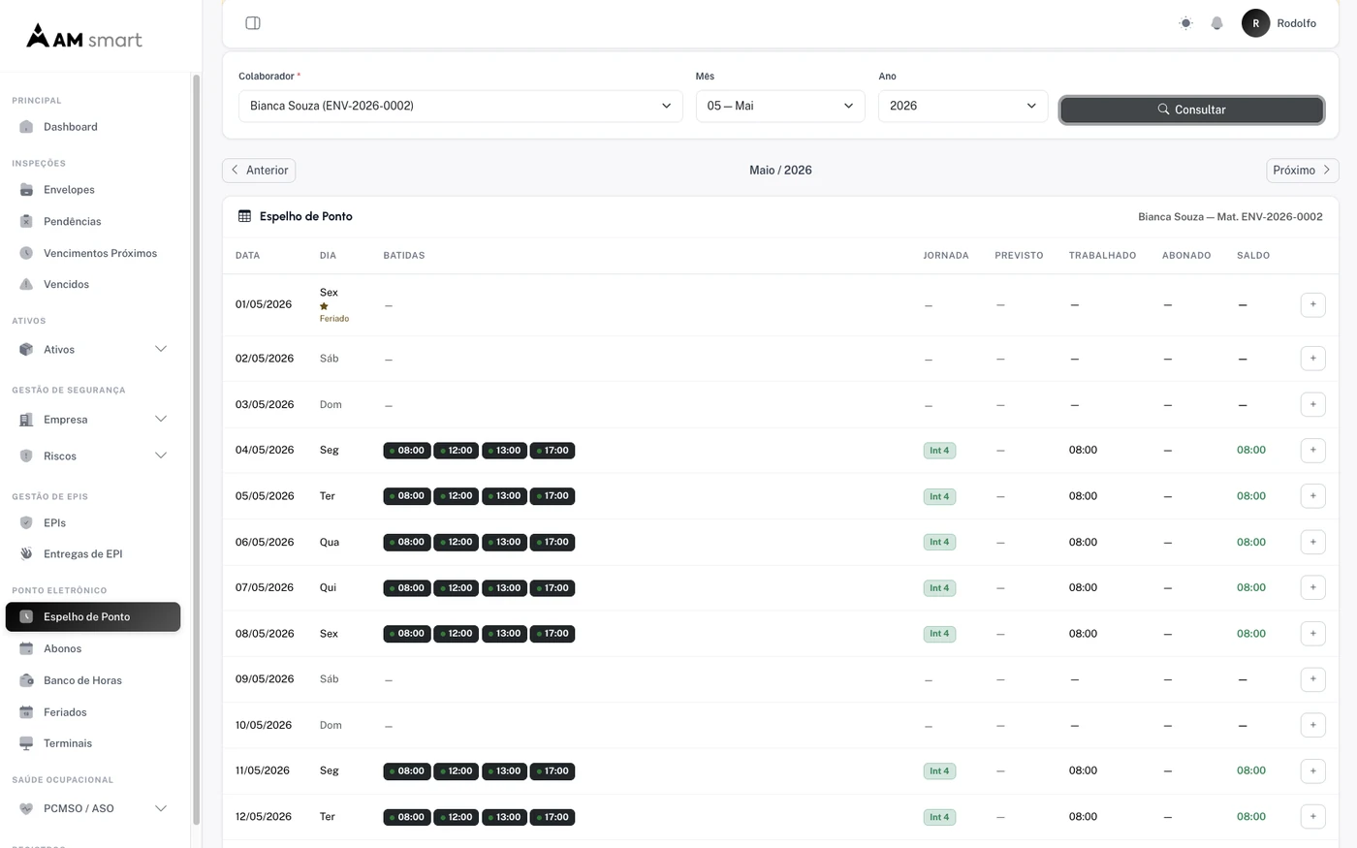Open the Ano dropdown
This screenshot has height=848, width=1357.
963,106
